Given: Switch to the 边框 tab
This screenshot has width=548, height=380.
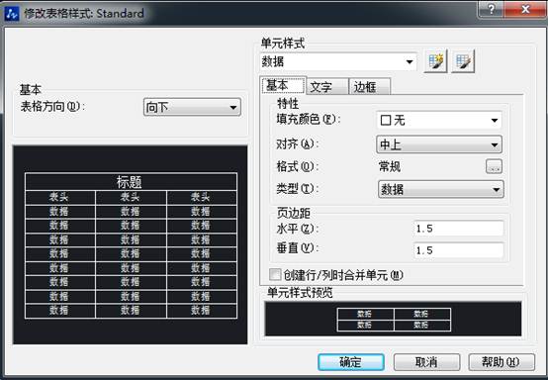Looking at the screenshot, I should point(369,87).
